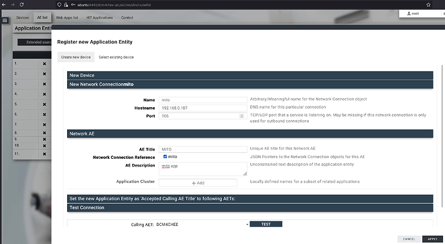Expand the New Device section header
The image size is (445, 244).
[250, 76]
